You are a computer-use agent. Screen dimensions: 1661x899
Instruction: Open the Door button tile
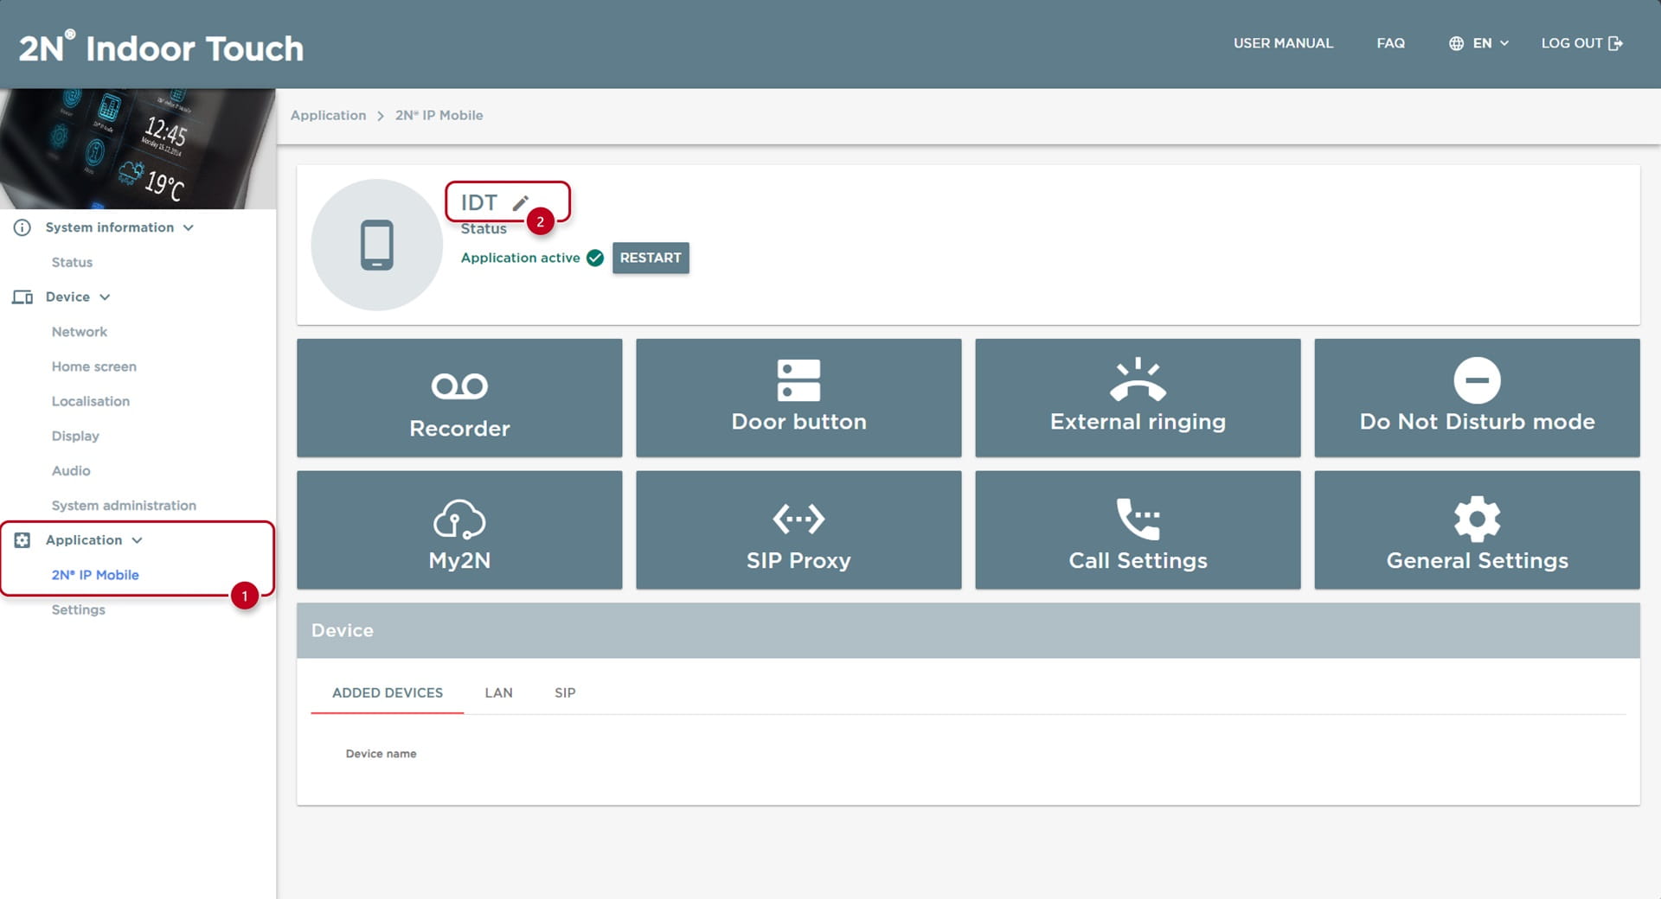click(798, 398)
